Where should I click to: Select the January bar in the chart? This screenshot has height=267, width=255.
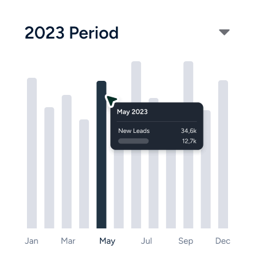coord(32,153)
